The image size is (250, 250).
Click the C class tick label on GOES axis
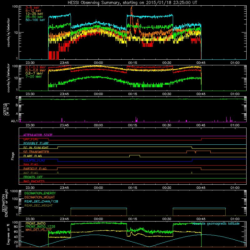pos(17,97)
